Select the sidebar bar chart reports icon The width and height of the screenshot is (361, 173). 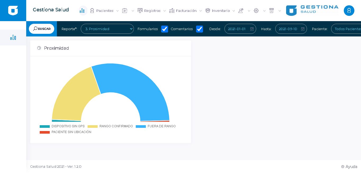[x=13, y=38]
